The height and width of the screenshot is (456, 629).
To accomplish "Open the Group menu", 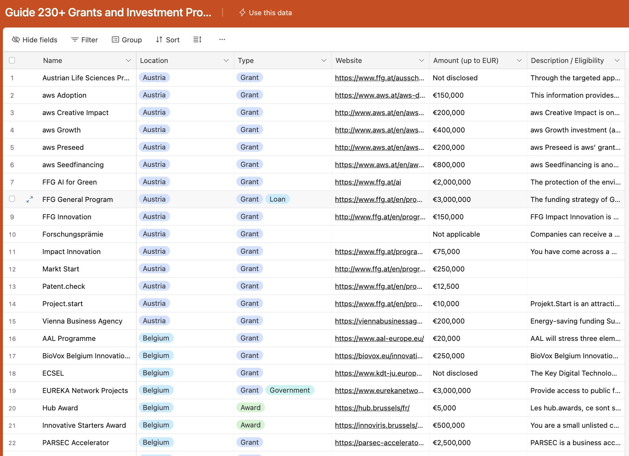I will [x=127, y=40].
